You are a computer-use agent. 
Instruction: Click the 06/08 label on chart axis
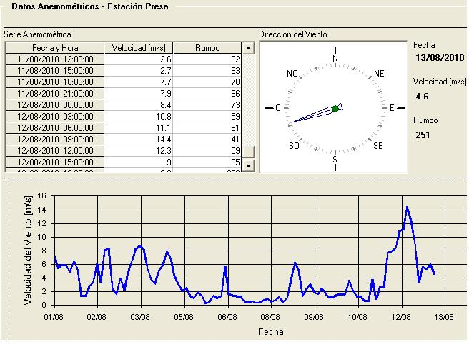tap(227, 316)
